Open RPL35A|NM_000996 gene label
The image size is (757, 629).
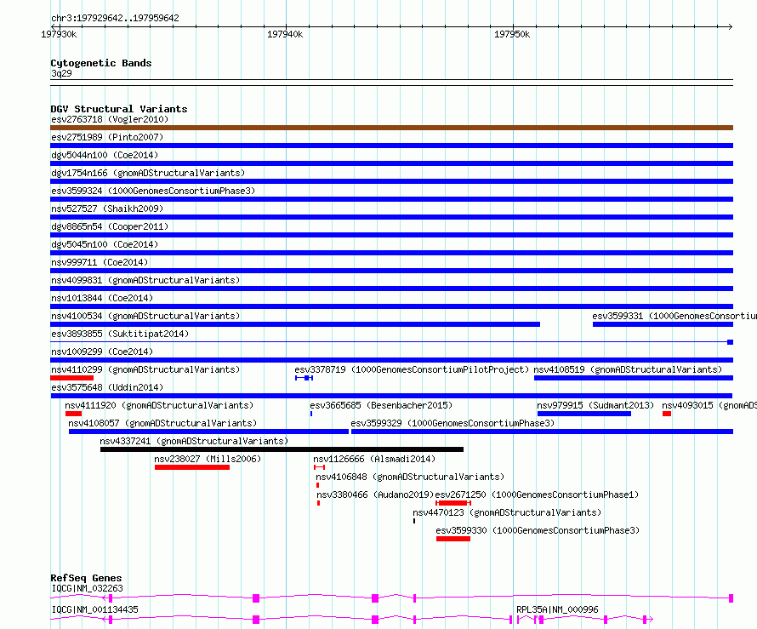coord(557,609)
